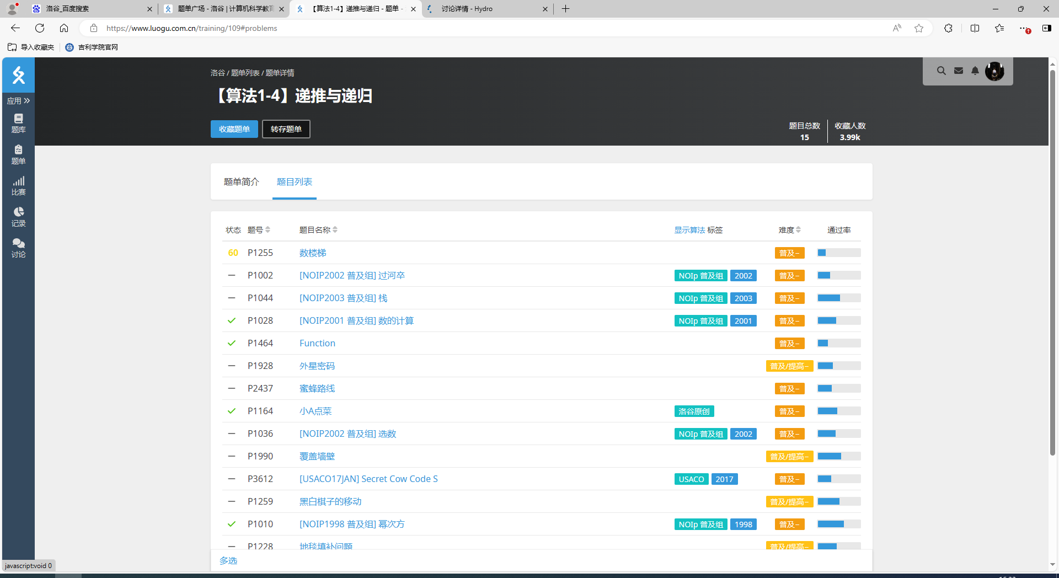Open the 讨论 discussion sidebar icon
Image resolution: width=1059 pixels, height=578 pixels.
(18, 248)
